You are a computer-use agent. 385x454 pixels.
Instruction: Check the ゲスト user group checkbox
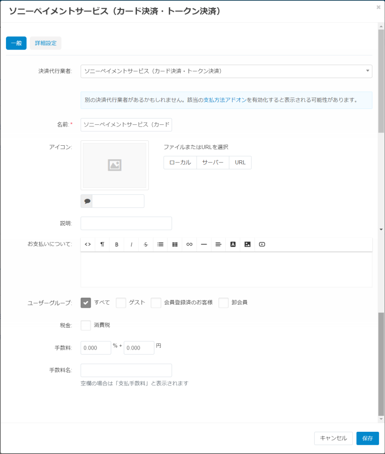click(121, 303)
